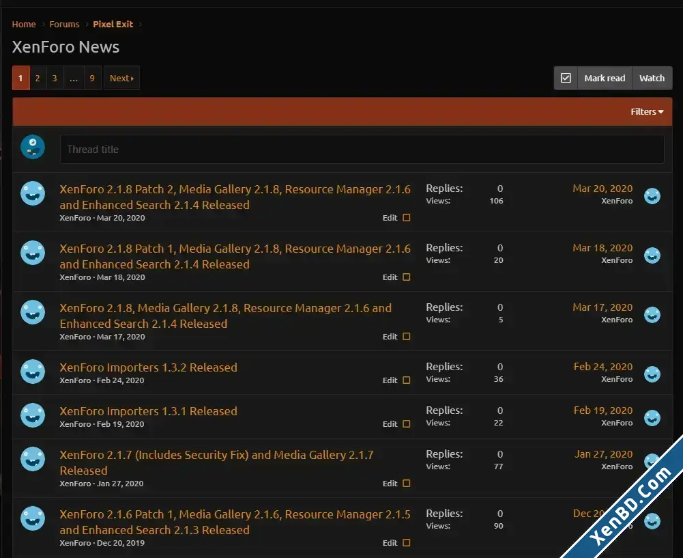Click Edit on the XenForo 2.1.7 thread
This screenshot has height=558, width=683.
[x=390, y=484]
